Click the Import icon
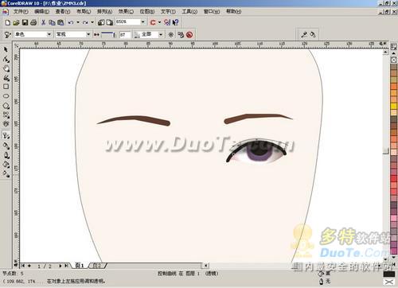398x288 pixels. (101, 22)
